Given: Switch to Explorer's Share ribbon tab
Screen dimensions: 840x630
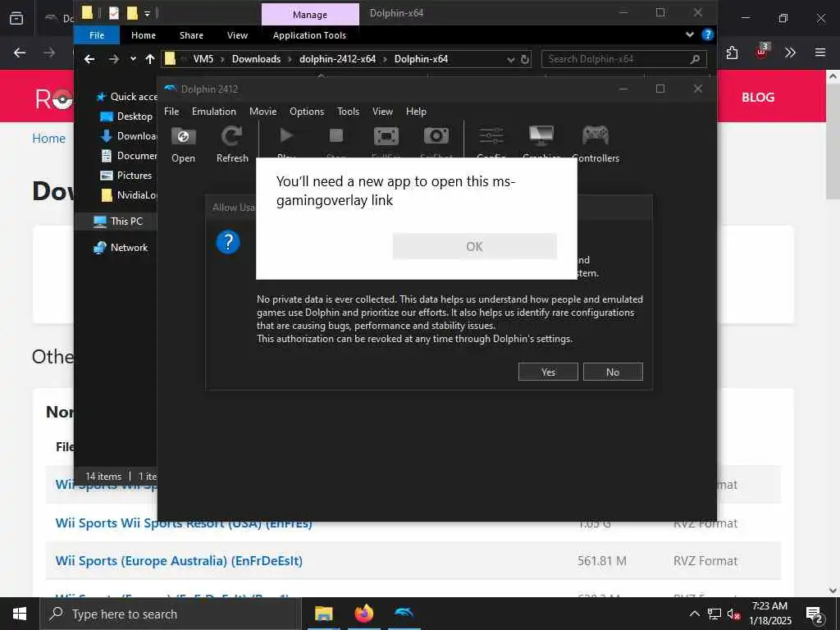Looking at the screenshot, I should (x=191, y=35).
